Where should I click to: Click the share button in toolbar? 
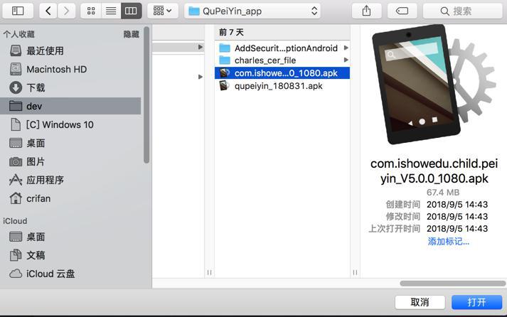click(x=366, y=11)
